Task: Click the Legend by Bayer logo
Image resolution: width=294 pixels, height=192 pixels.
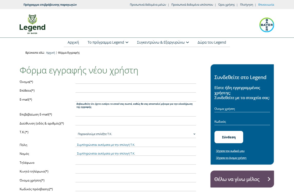Action: [x=32, y=24]
